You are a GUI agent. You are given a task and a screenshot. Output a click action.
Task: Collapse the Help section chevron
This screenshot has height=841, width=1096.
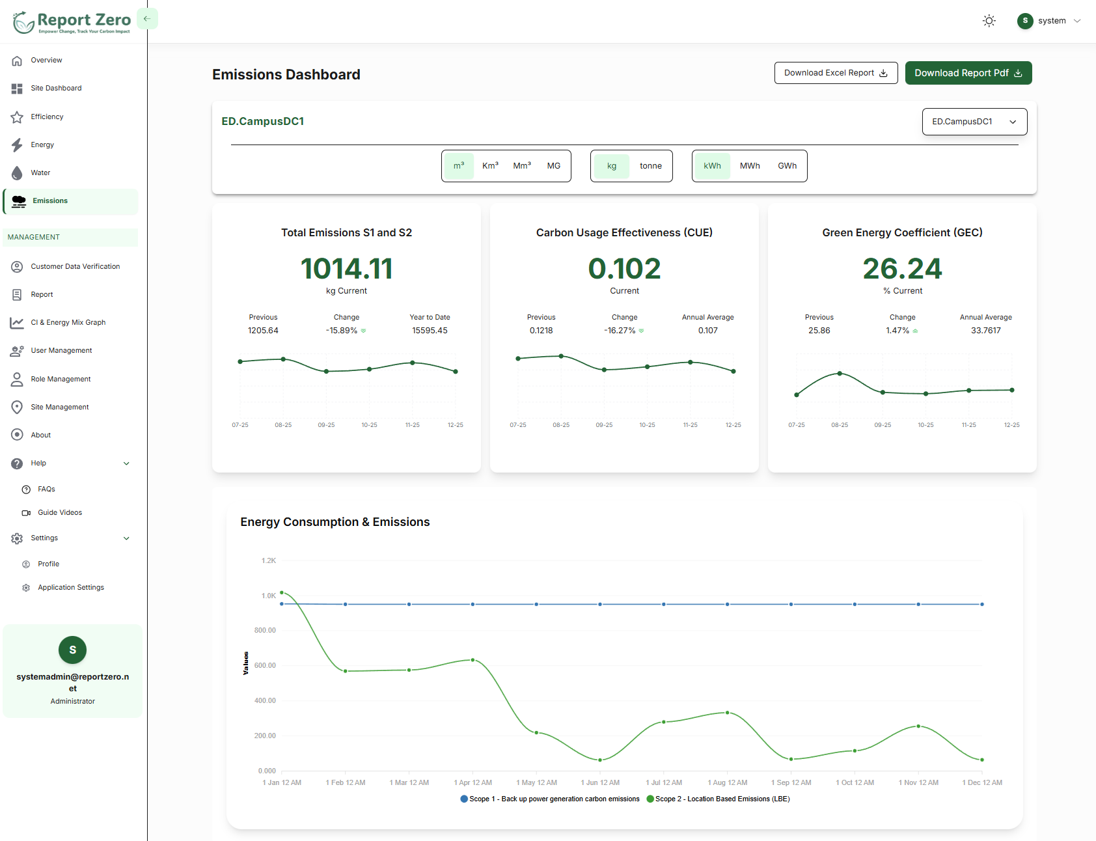[126, 464]
